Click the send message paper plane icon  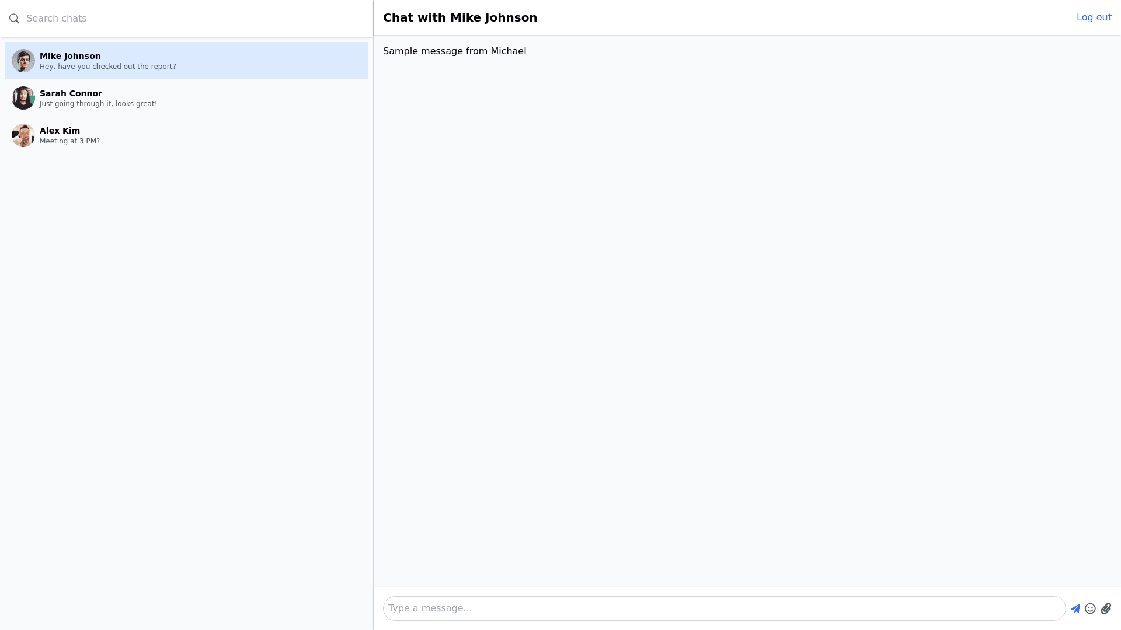point(1075,608)
